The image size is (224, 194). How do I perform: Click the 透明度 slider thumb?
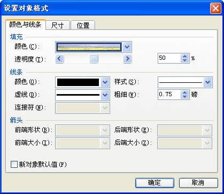(94, 59)
